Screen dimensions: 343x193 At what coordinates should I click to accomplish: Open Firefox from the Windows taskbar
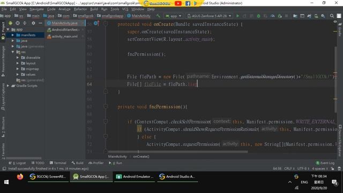click(20, 176)
